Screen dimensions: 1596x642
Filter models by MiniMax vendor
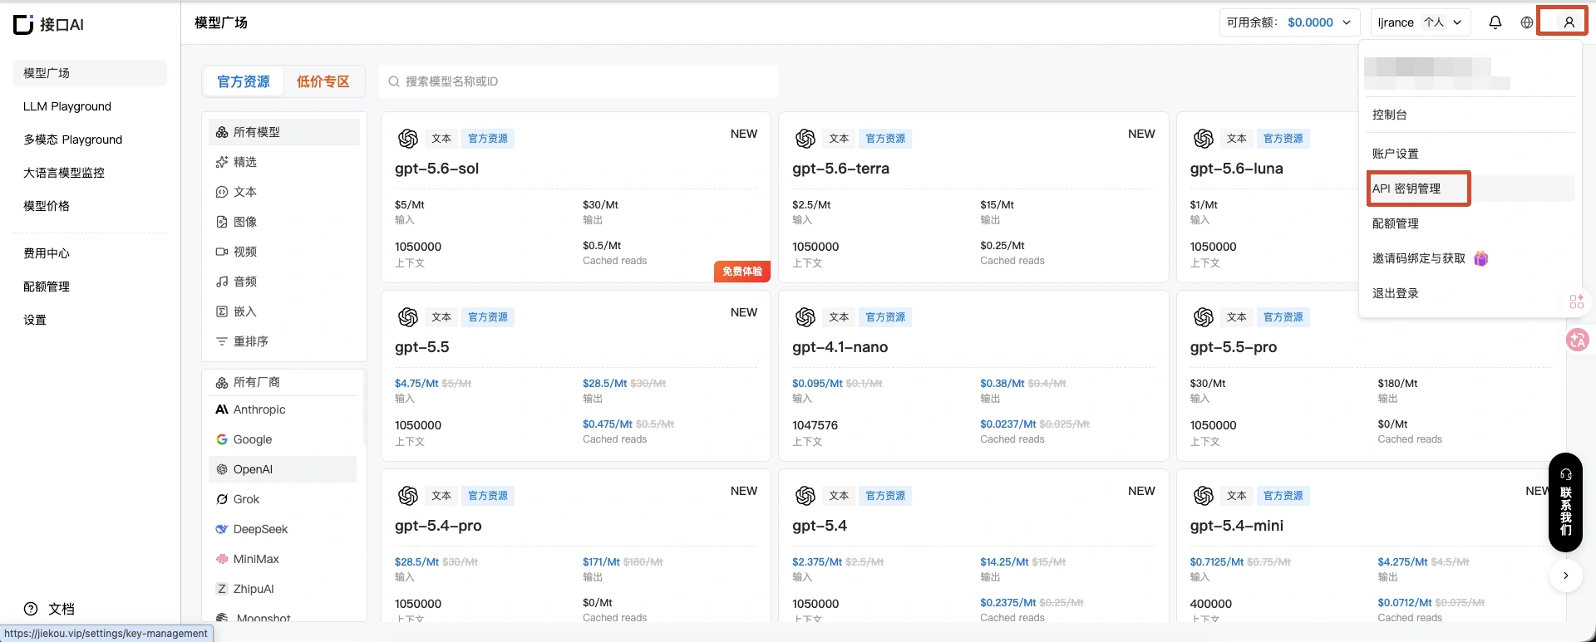click(x=283, y=559)
